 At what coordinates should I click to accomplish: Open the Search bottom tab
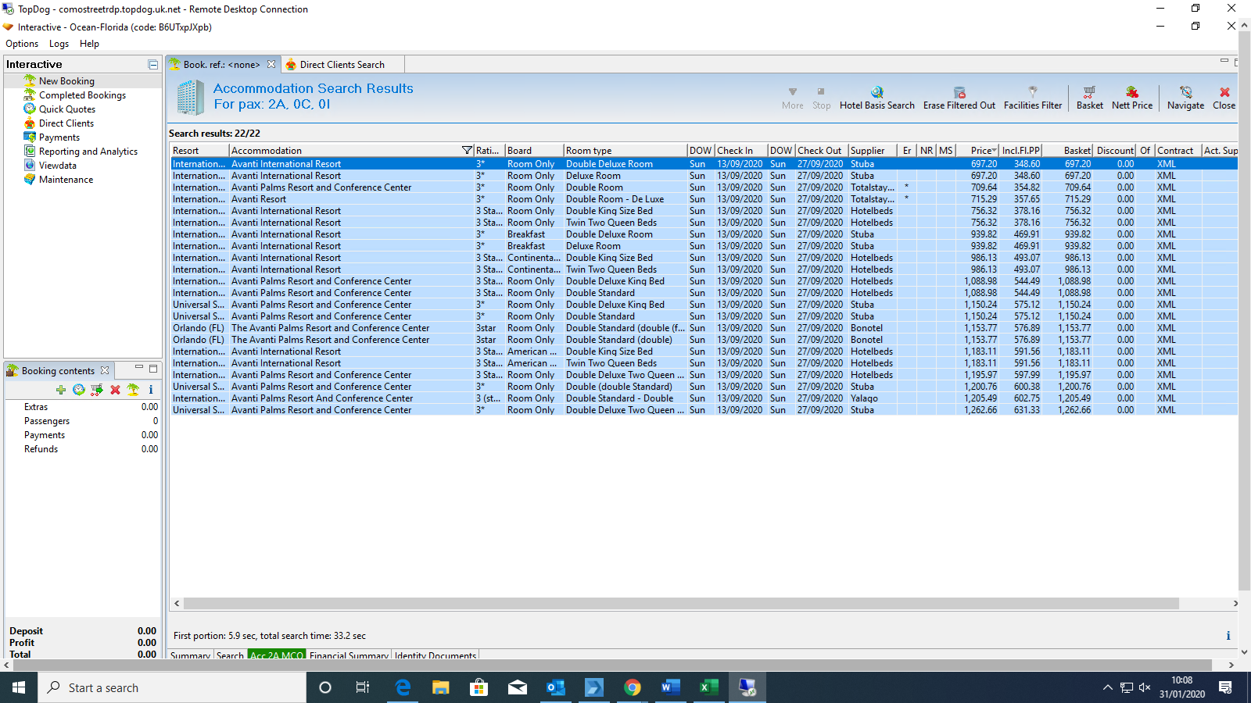(230, 656)
